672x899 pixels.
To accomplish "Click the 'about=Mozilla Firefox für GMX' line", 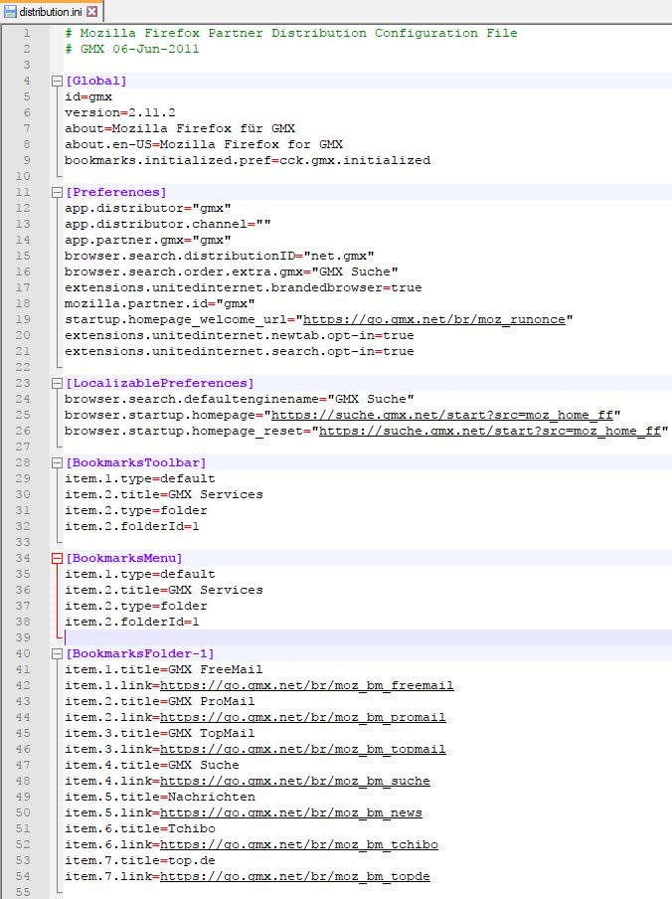I will [x=180, y=128].
